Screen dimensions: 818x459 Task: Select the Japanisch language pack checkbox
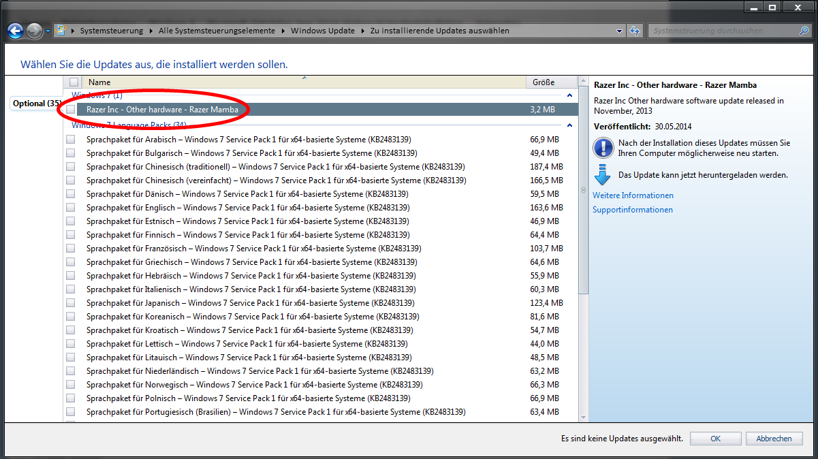click(71, 303)
